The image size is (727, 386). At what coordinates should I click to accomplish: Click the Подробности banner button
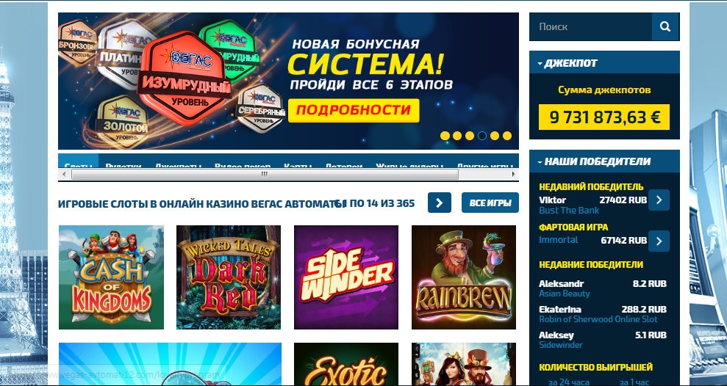pos(354,110)
